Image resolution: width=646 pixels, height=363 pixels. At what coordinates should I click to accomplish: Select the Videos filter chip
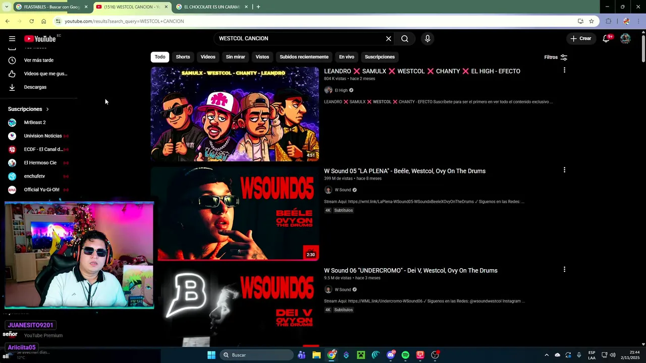[x=208, y=57]
